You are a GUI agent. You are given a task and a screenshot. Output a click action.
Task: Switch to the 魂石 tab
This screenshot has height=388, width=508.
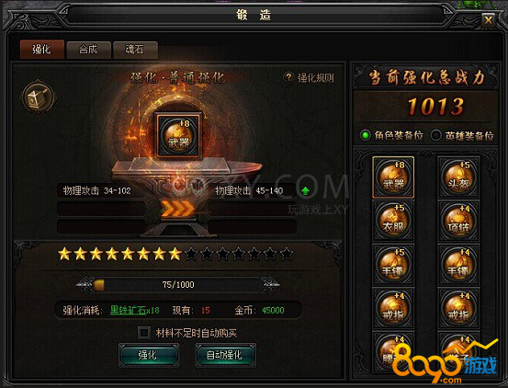tap(135, 50)
